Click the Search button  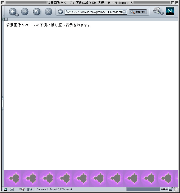[x=138, y=12]
